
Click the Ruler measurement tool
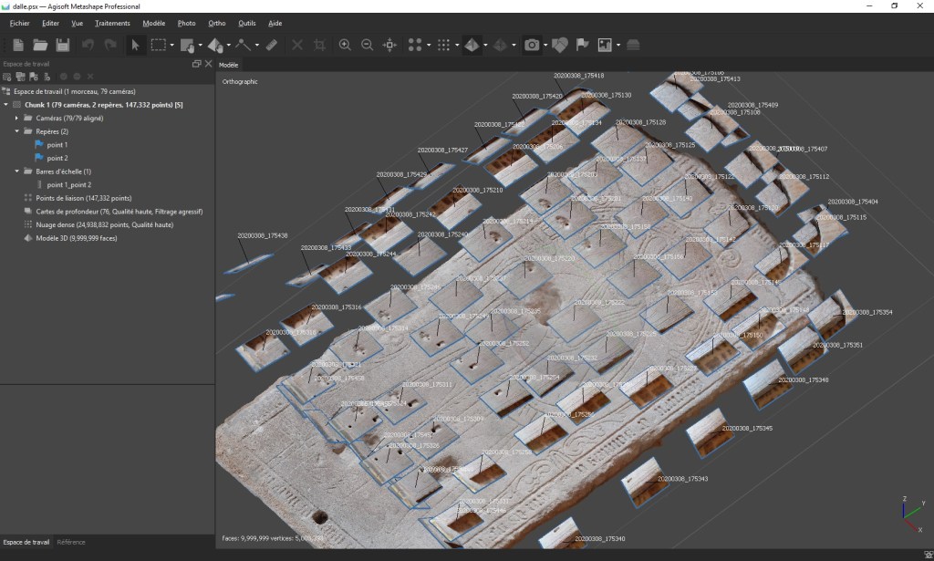point(272,45)
